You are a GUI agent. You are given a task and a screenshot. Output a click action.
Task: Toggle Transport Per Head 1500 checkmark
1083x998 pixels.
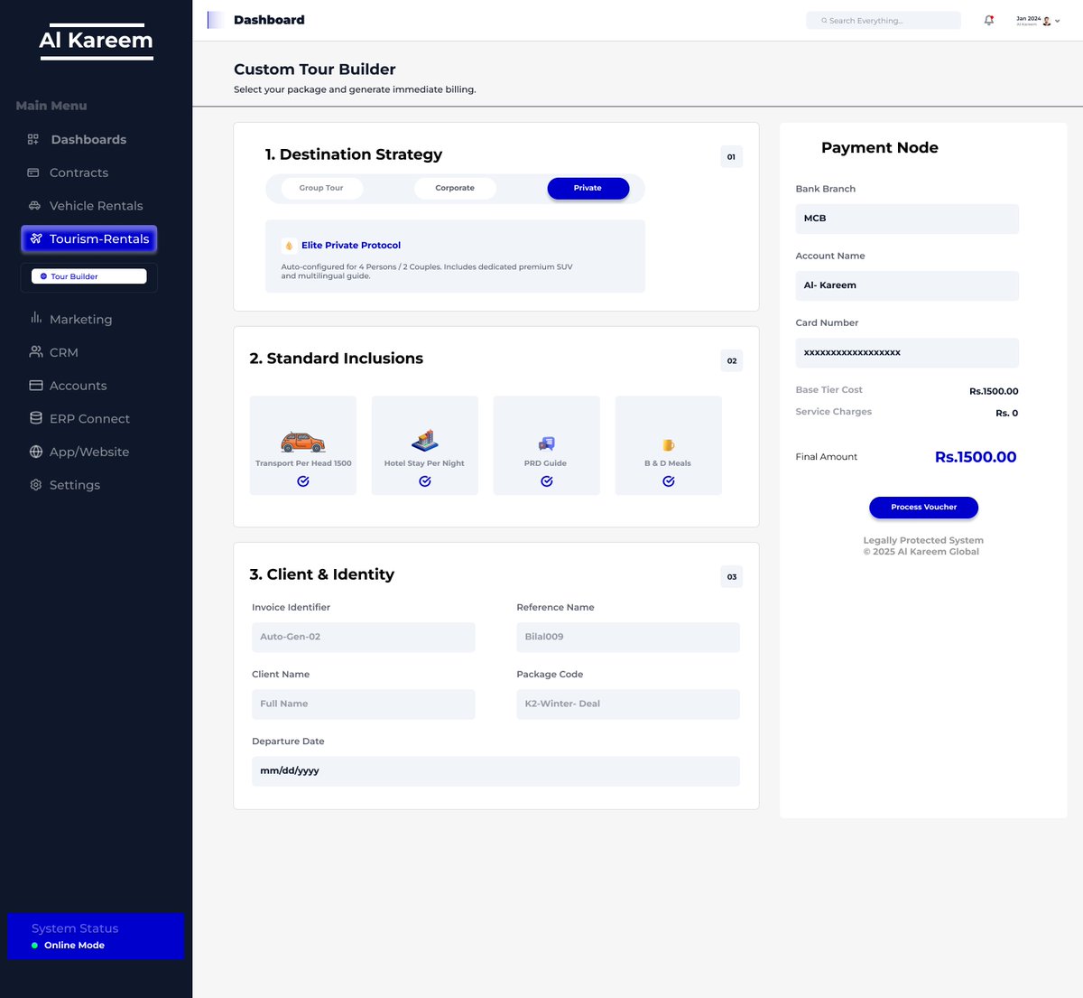pos(303,481)
